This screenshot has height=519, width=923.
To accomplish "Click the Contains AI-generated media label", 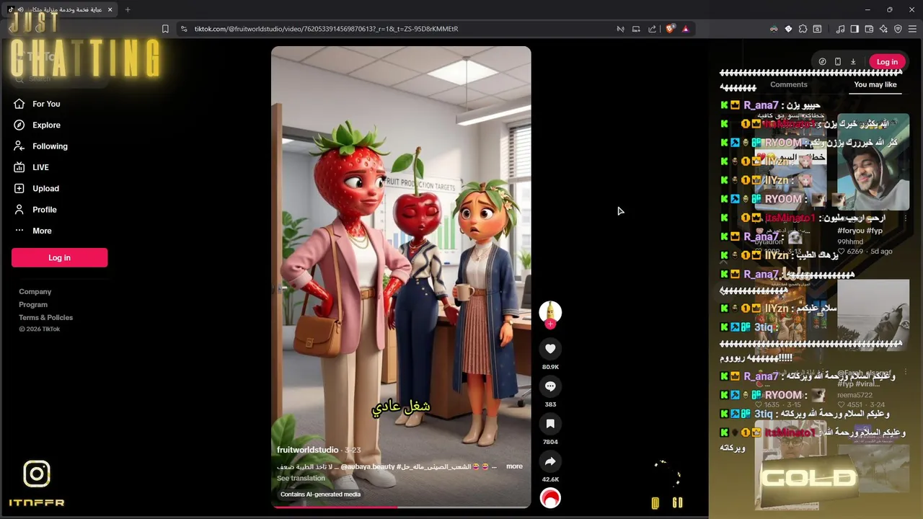I will coord(320,494).
